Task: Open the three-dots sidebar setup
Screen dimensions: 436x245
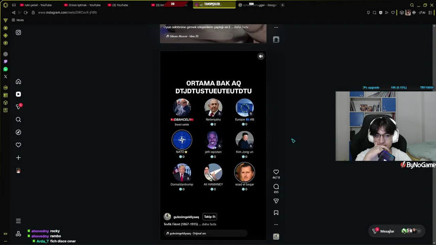Action: [5, 241]
